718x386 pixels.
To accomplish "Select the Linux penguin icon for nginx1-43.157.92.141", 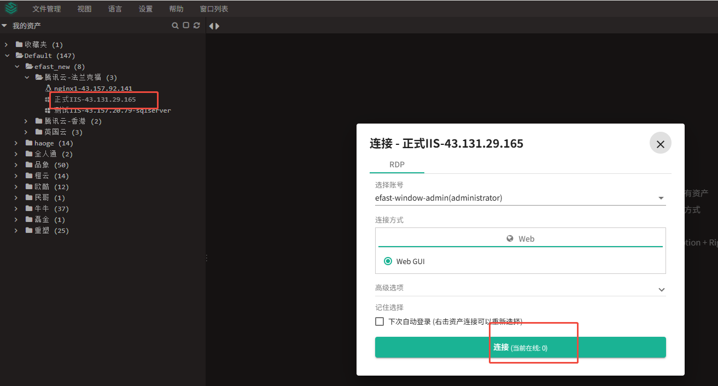I will pyautogui.click(x=48, y=89).
